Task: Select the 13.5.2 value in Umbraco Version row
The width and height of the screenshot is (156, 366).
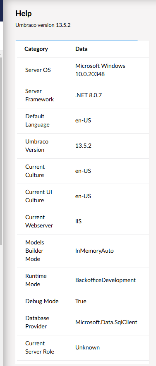Action: tap(83, 146)
